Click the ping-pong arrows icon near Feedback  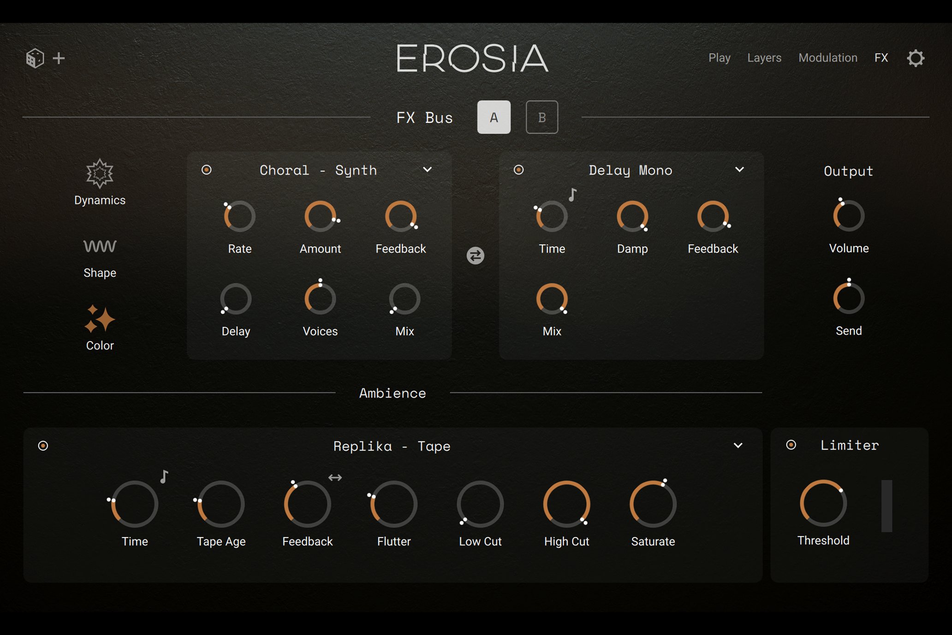click(335, 478)
